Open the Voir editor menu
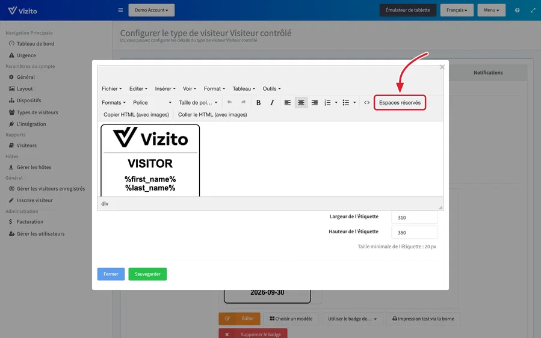 tap(190, 88)
